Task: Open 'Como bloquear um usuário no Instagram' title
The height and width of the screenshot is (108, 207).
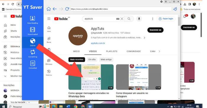Action: [x=132, y=95]
